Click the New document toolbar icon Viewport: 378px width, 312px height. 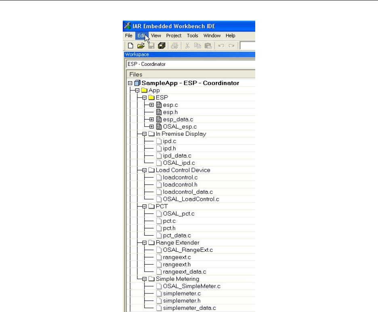point(130,46)
